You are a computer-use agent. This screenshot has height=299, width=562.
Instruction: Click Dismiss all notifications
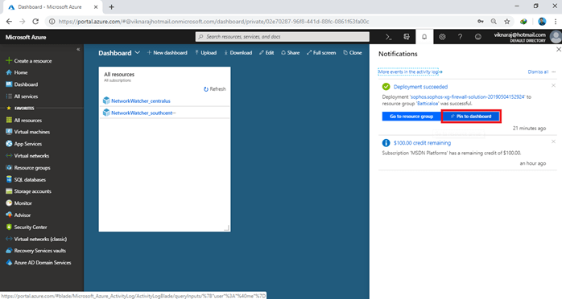pyautogui.click(x=538, y=72)
